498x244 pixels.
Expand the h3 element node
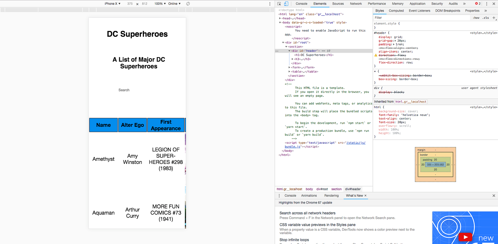point(293,59)
